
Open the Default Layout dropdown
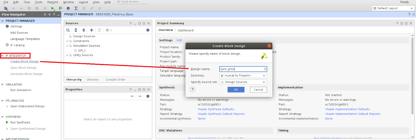coord(393,8)
